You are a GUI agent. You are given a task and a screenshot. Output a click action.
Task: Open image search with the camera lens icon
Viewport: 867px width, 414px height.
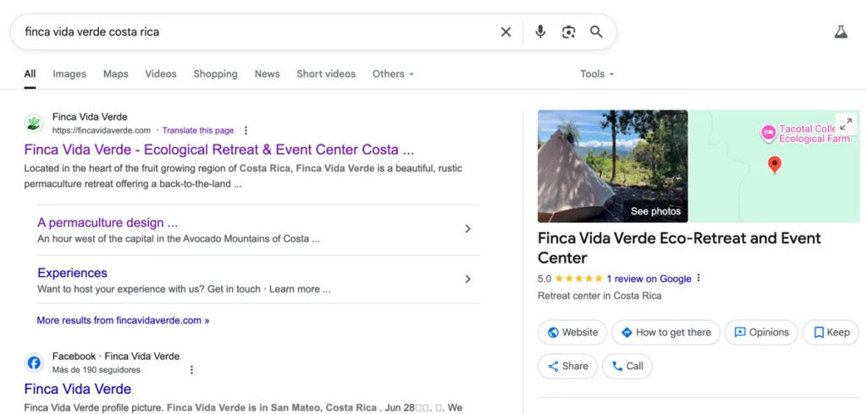pyautogui.click(x=568, y=32)
